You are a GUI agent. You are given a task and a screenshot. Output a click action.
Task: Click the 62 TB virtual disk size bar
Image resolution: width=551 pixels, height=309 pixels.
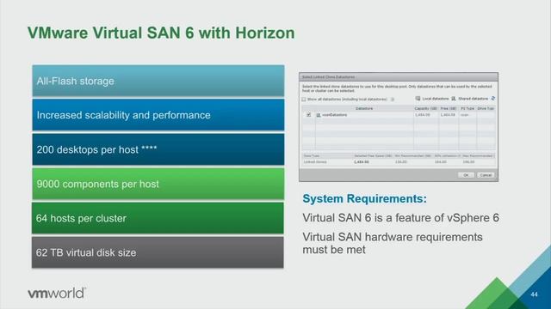click(158, 252)
